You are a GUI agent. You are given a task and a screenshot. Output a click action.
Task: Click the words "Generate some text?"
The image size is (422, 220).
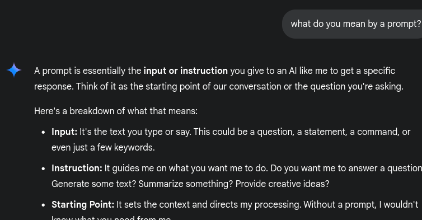93,184
